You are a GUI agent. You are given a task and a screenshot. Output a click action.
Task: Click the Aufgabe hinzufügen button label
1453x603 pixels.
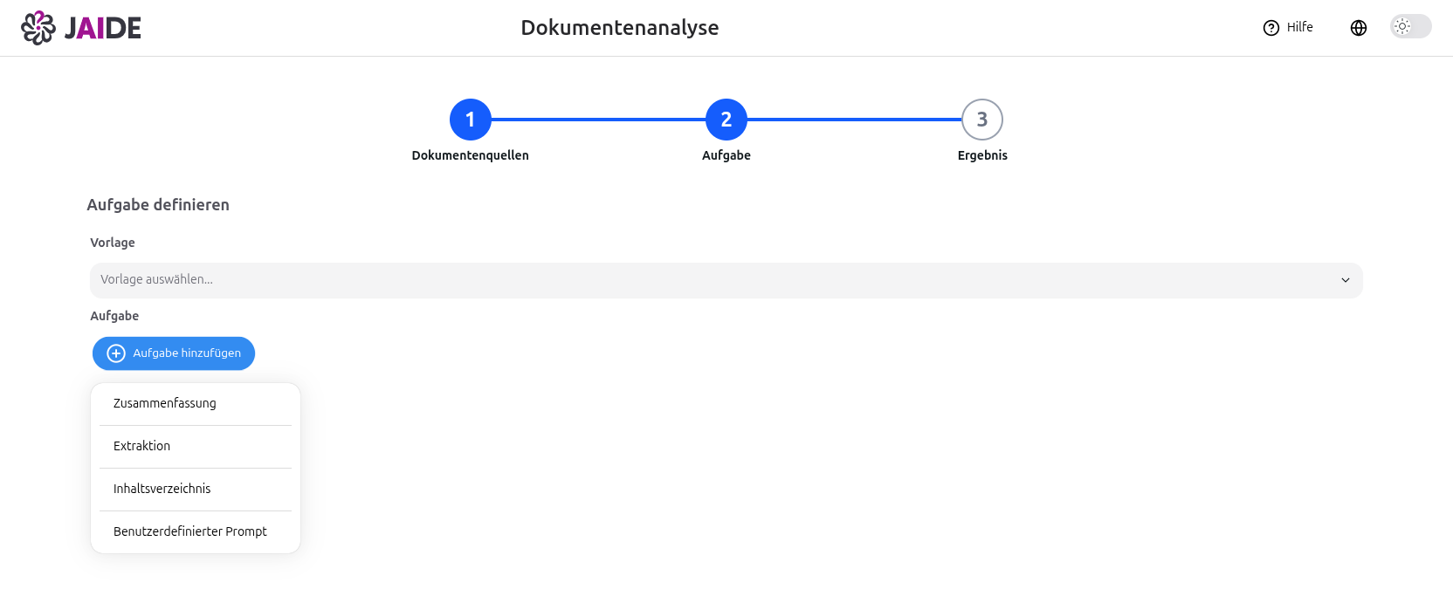(187, 353)
